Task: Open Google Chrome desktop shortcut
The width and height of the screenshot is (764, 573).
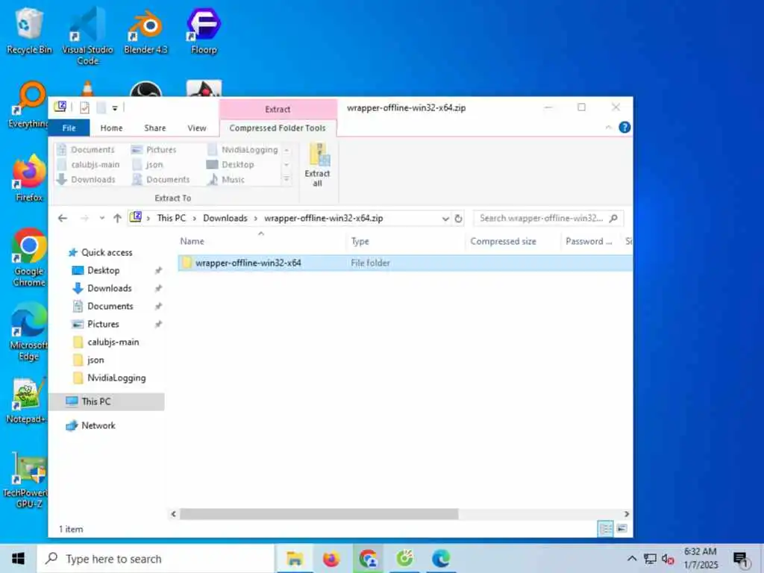Action: click(x=29, y=258)
